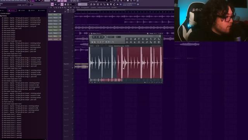Collapse the History folder in browser
The height and width of the screenshot is (140, 248).
point(3,16)
